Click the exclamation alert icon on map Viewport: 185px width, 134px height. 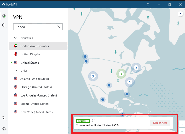pos(180,14)
